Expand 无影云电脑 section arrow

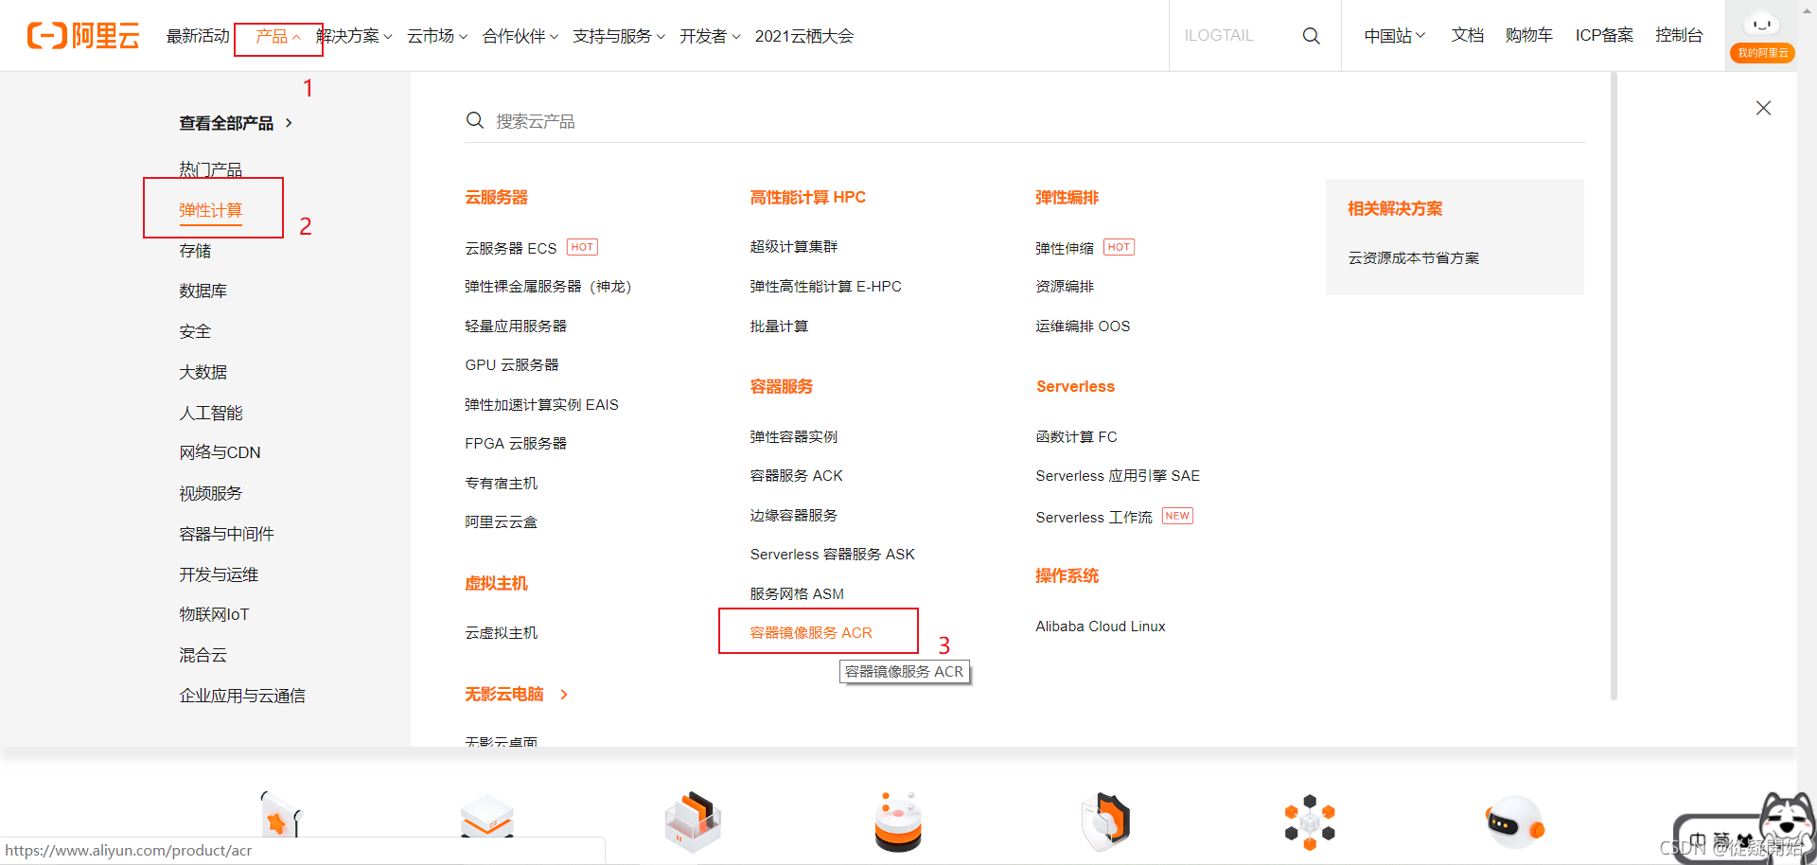(x=564, y=695)
